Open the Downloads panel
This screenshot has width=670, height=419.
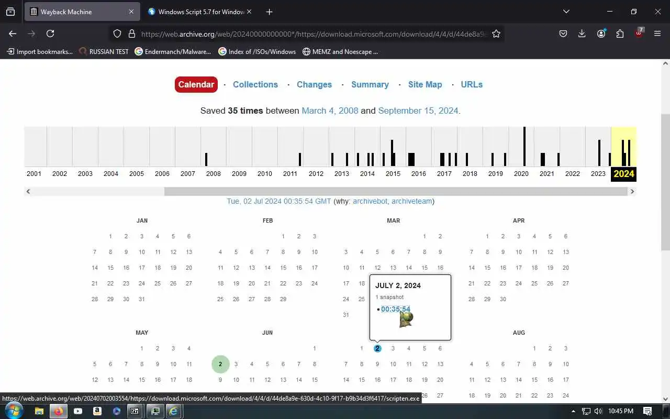582,34
